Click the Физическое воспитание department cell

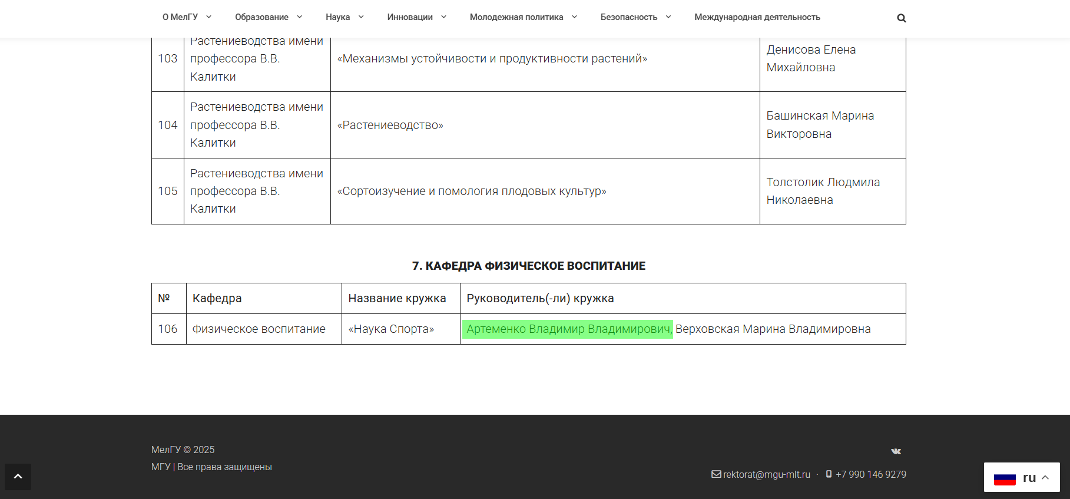264,329
